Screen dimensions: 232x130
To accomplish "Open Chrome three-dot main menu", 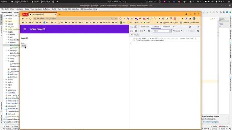I will 198,18.
